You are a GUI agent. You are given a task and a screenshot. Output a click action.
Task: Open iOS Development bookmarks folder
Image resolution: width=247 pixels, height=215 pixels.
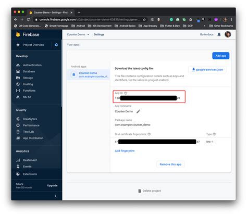tap(100, 26)
